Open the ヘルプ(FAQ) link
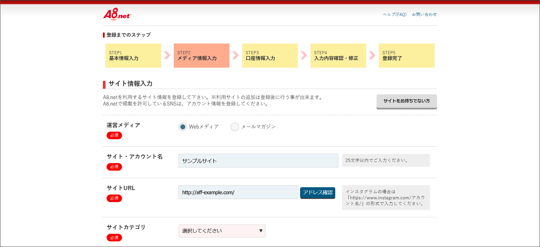Screen dimensions: 540x247 click(395, 14)
